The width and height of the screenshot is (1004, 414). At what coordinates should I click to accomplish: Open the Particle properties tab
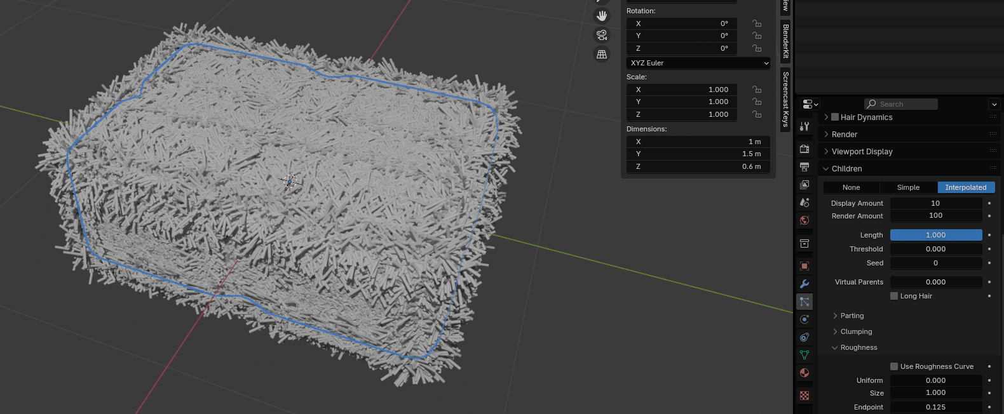804,302
